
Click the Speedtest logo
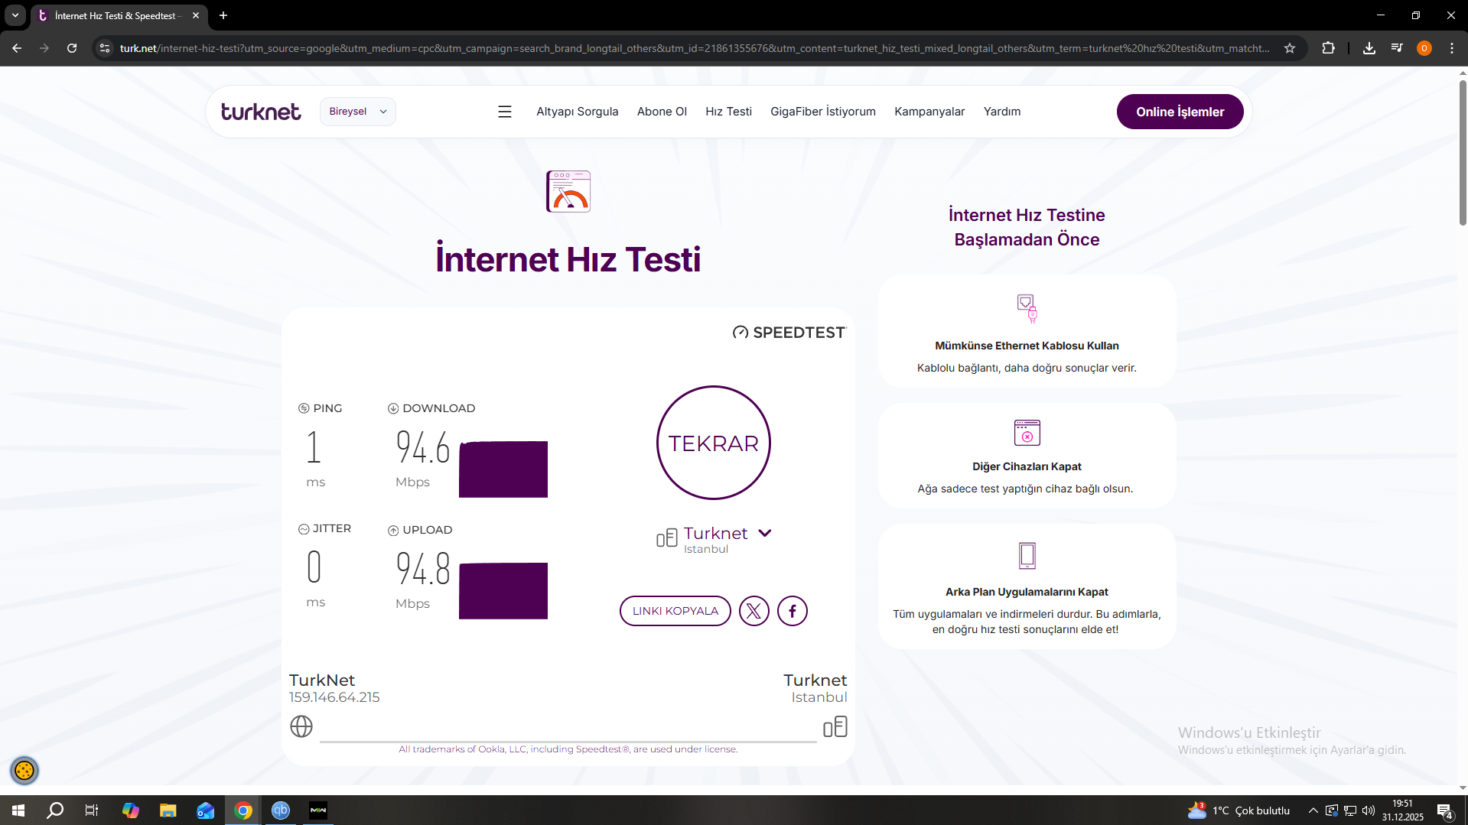pyautogui.click(x=789, y=333)
